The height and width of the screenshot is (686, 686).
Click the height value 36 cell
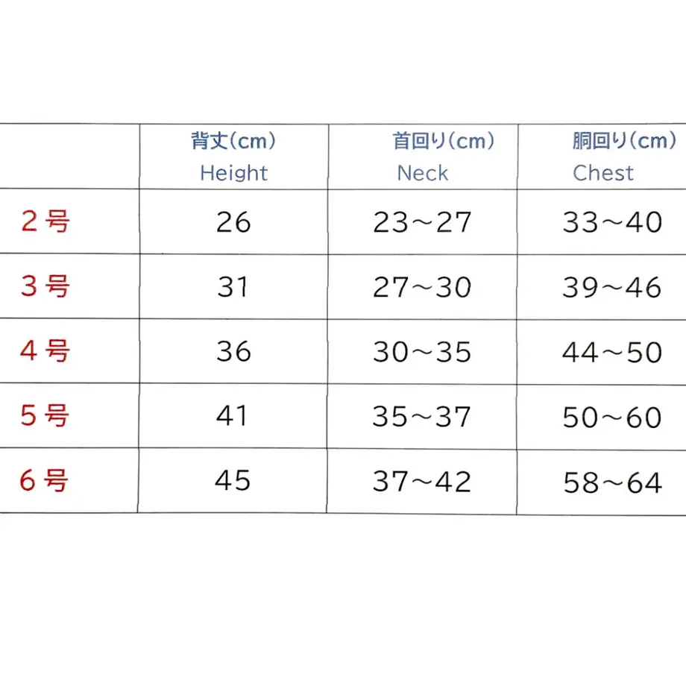coord(233,351)
